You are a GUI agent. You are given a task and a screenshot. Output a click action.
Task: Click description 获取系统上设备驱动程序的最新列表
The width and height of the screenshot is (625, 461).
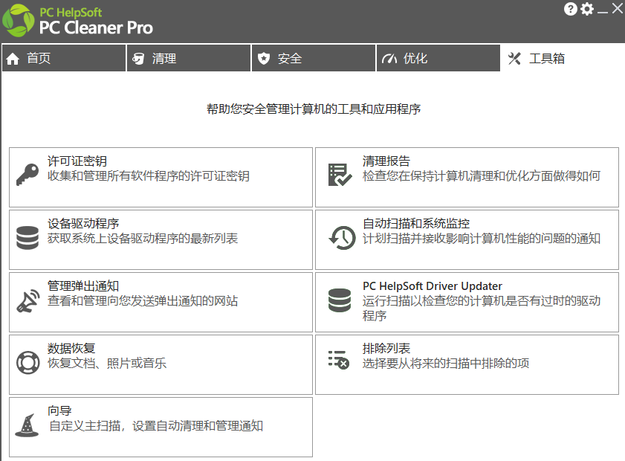pos(143,239)
